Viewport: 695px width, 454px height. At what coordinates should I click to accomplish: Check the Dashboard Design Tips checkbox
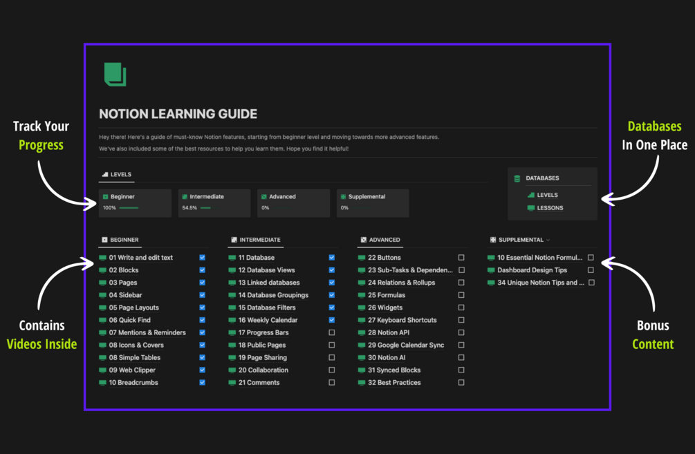pyautogui.click(x=591, y=269)
